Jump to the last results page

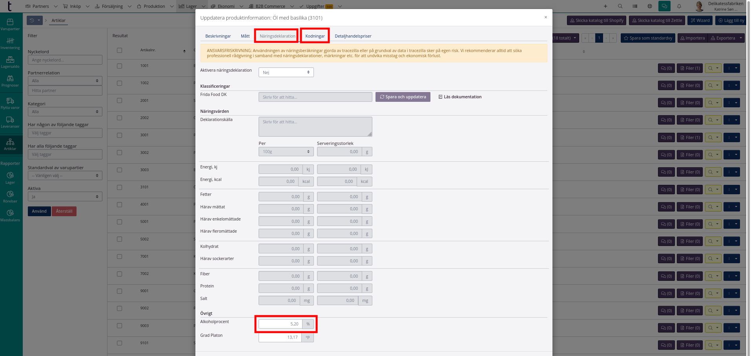coord(614,38)
